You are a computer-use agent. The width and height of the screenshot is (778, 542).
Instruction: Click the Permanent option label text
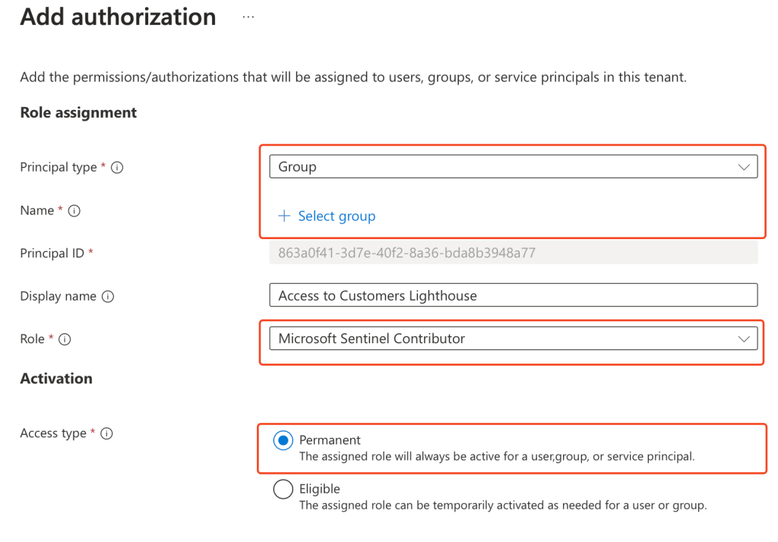[330, 440]
